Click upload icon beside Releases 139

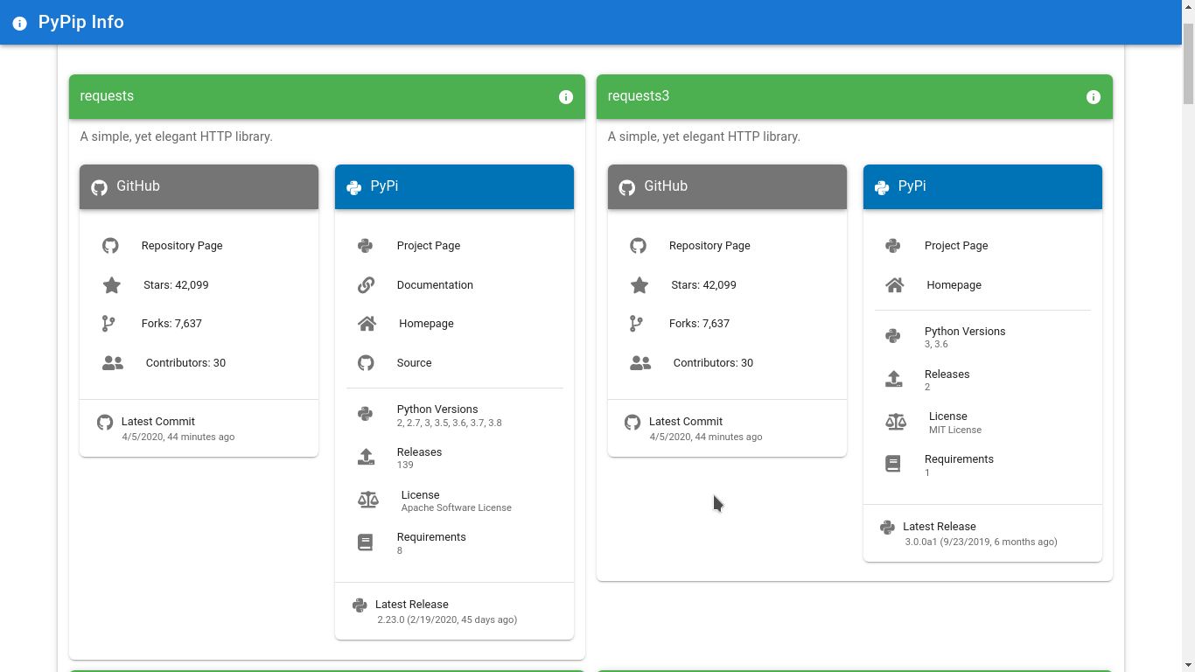pyautogui.click(x=366, y=457)
